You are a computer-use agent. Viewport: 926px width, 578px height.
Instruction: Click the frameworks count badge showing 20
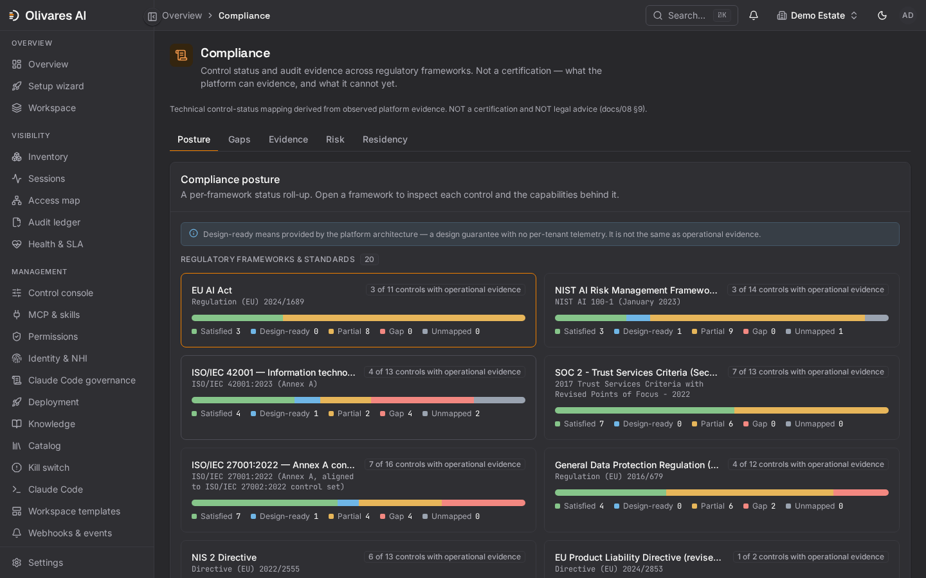click(369, 259)
